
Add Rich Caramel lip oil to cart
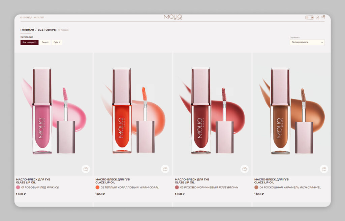click(x=324, y=169)
